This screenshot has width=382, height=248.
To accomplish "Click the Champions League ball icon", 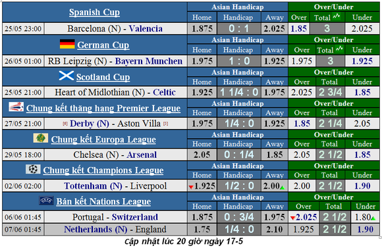I will pos(33,169).
